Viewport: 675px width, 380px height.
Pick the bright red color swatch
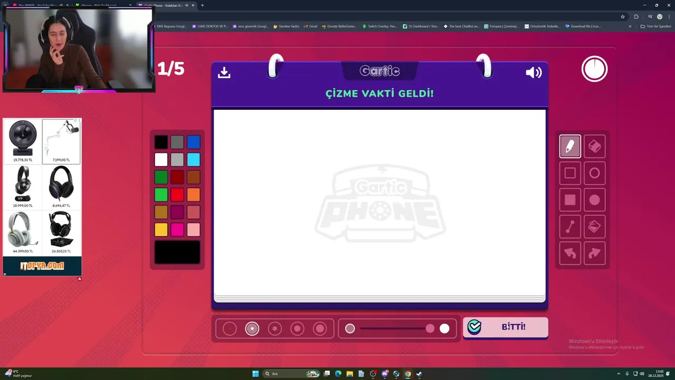coord(177,195)
